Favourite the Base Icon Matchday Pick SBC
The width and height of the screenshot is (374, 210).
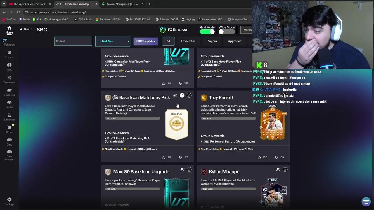[x=189, y=95]
